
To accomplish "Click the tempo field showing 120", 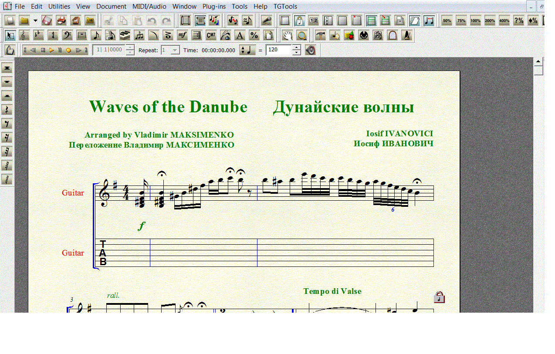I will tap(278, 50).
